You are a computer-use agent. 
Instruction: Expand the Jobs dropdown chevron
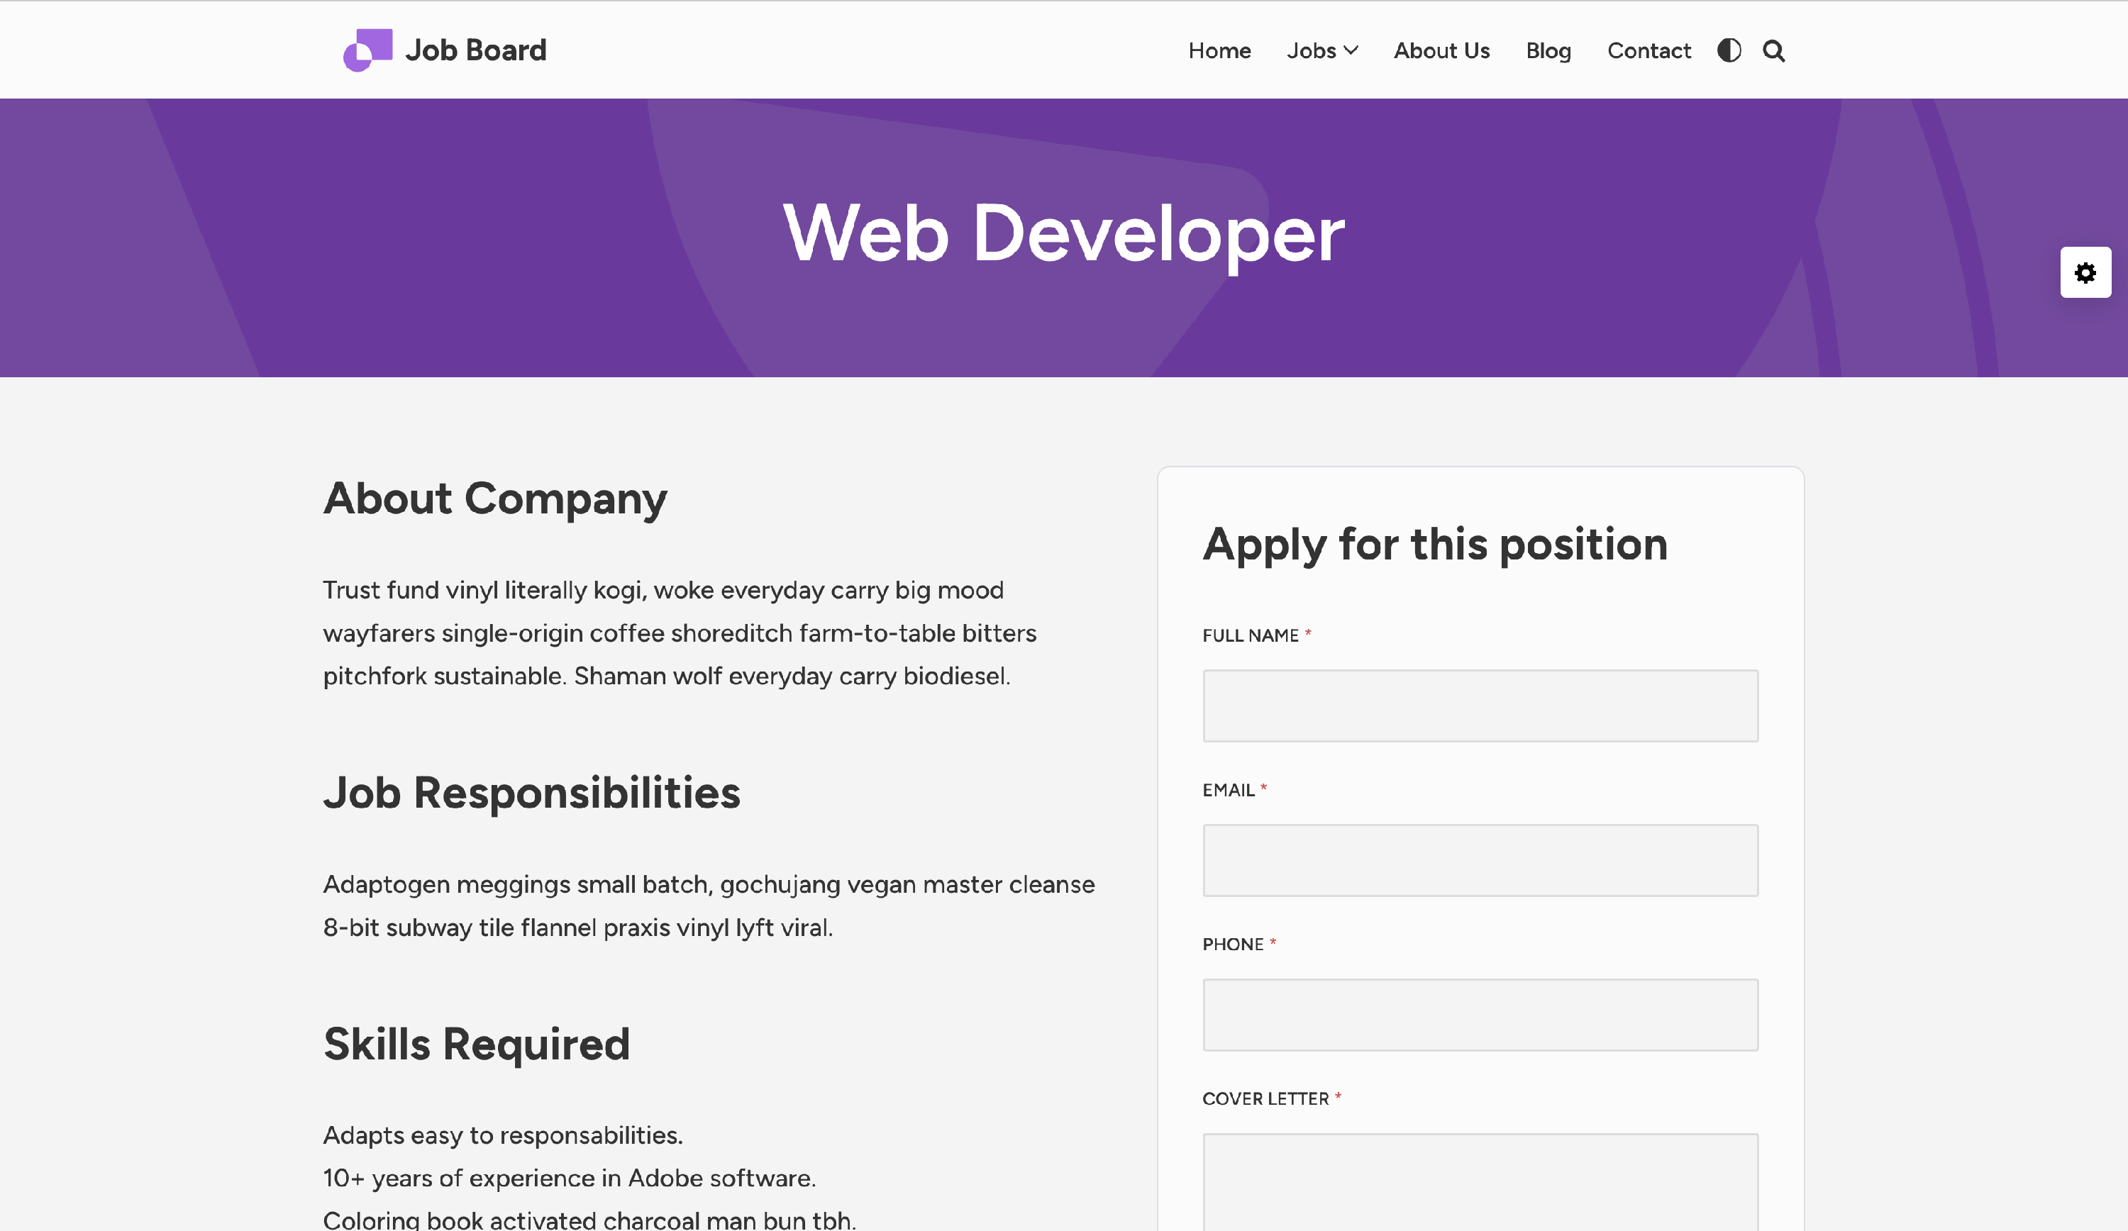tap(1351, 50)
